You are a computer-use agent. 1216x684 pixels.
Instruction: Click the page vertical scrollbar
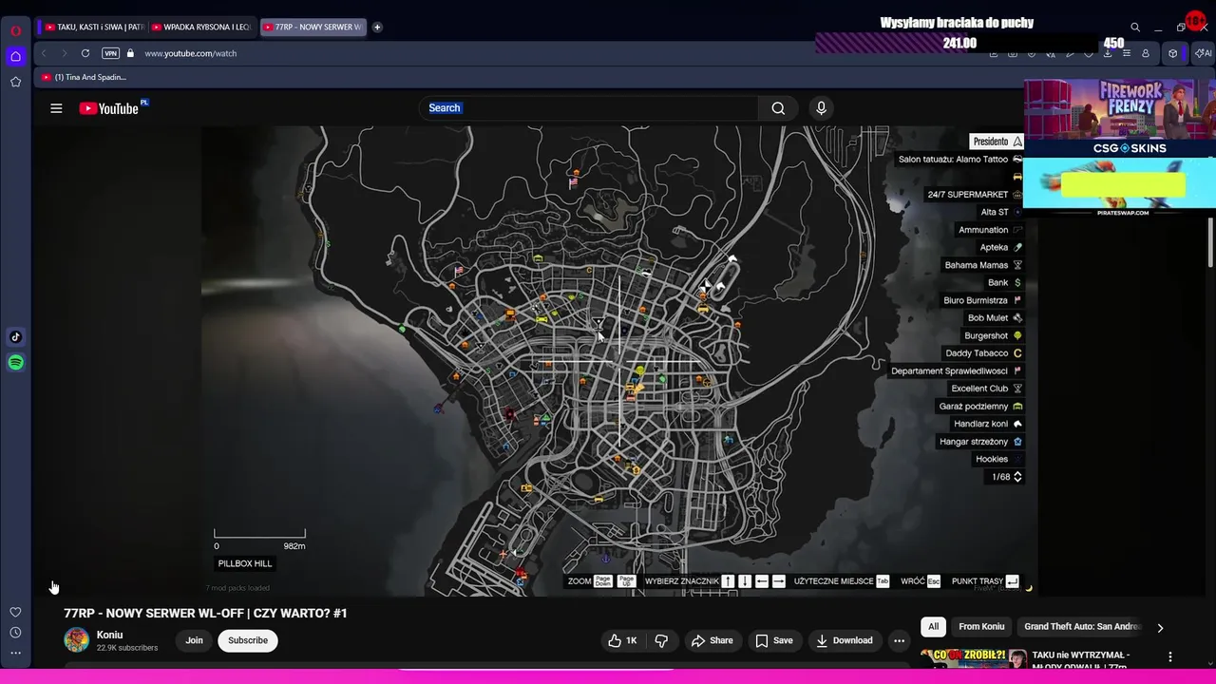[1210, 243]
